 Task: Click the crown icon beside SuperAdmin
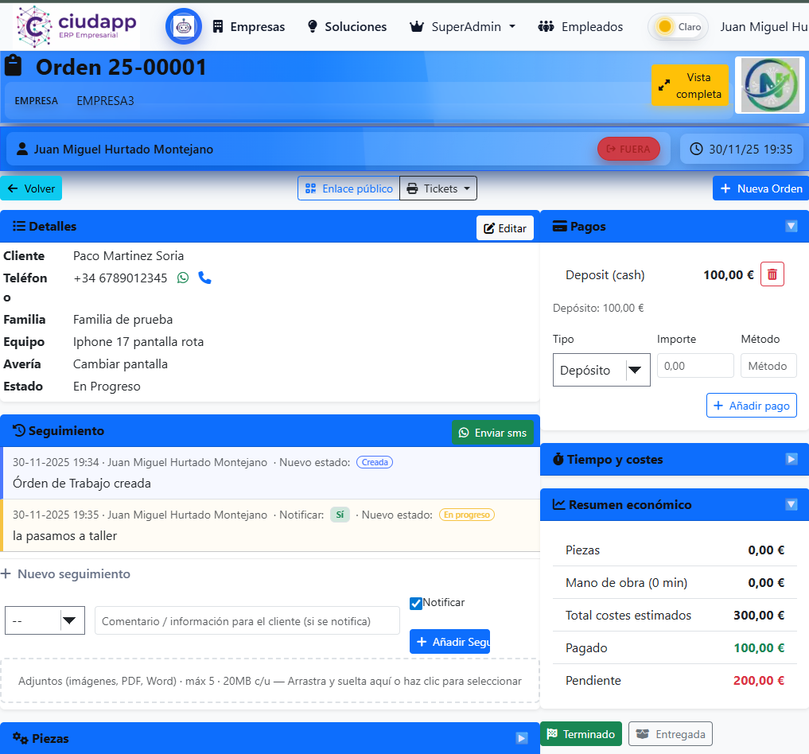(x=416, y=26)
